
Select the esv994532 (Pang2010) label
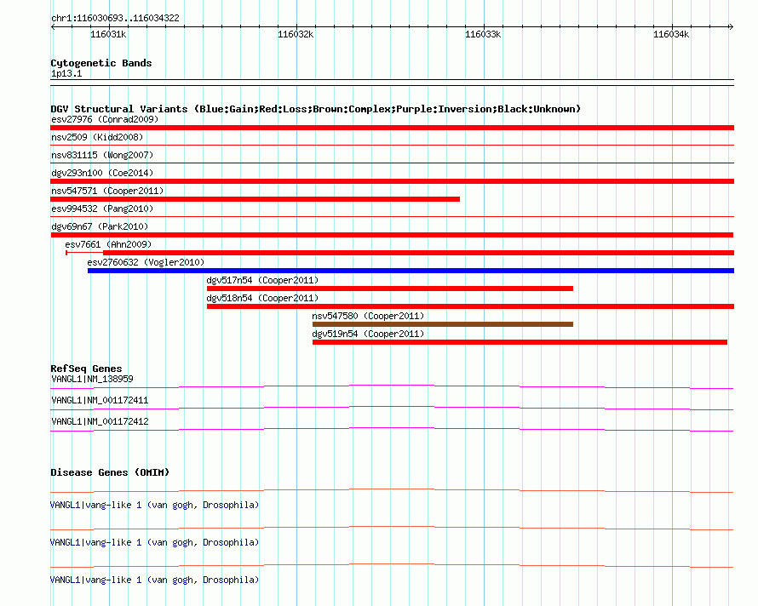(x=102, y=209)
